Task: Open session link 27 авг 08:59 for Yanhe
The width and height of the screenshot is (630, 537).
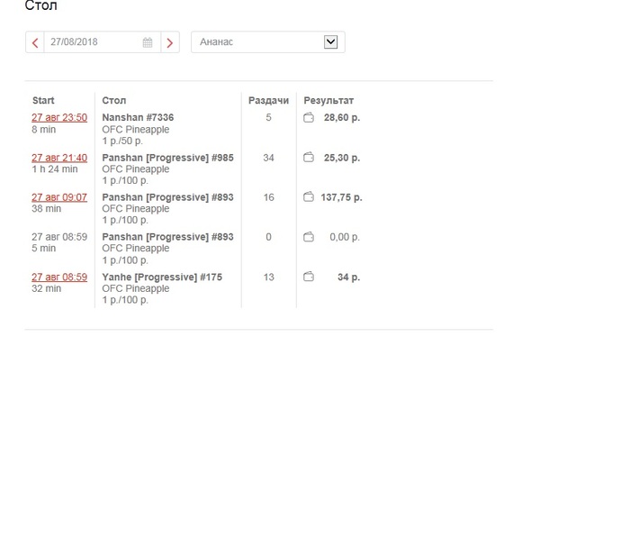Action: pyautogui.click(x=59, y=278)
